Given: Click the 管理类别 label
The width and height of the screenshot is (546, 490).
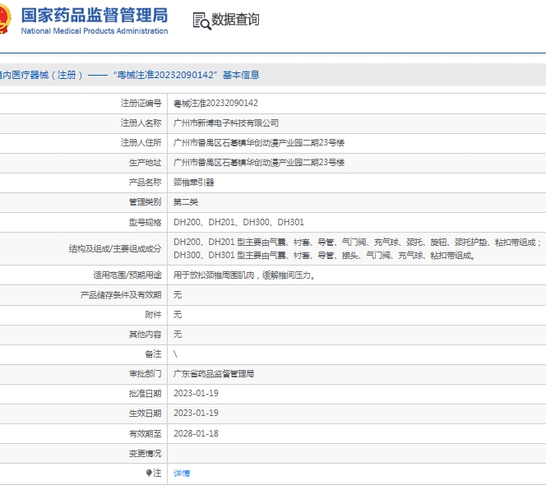Looking at the screenshot, I should pyautogui.click(x=146, y=202).
